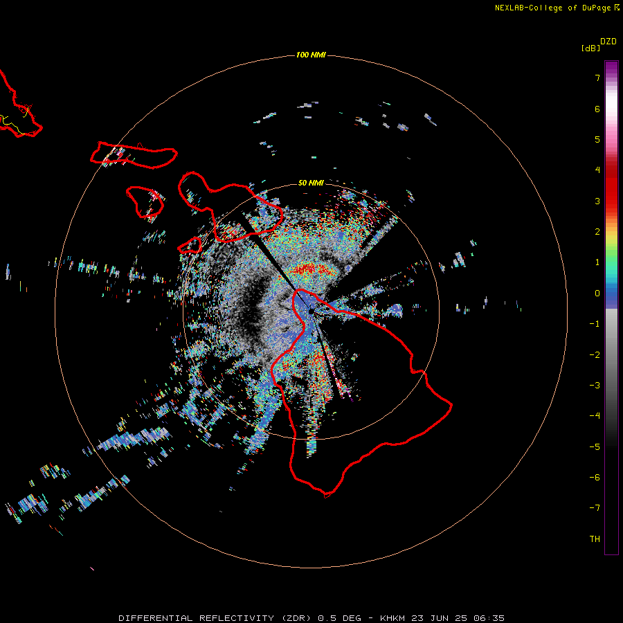This screenshot has width=623, height=623.
Task: Click the 4 value on color scale
Action: point(597,170)
